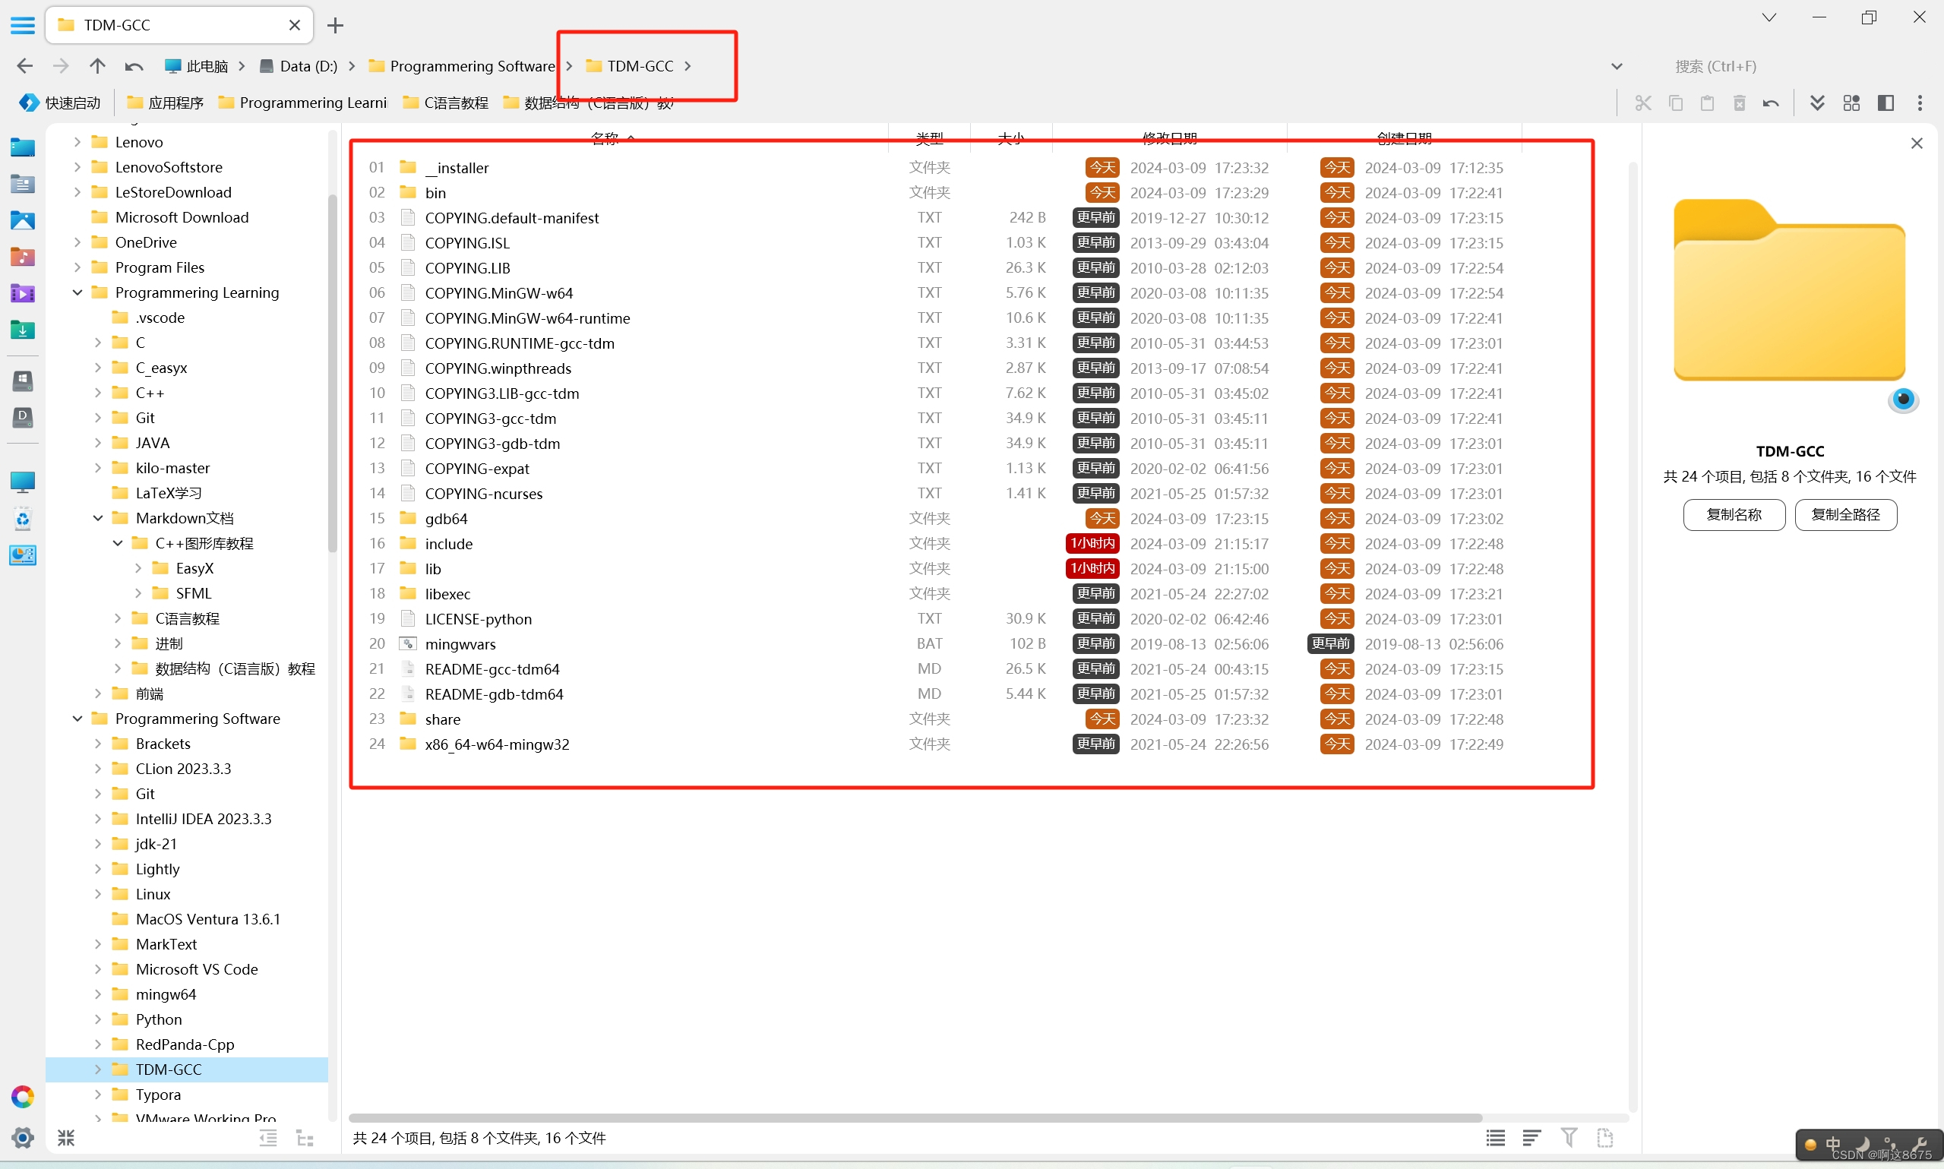Select the TDM-GCC tab

click(150, 24)
